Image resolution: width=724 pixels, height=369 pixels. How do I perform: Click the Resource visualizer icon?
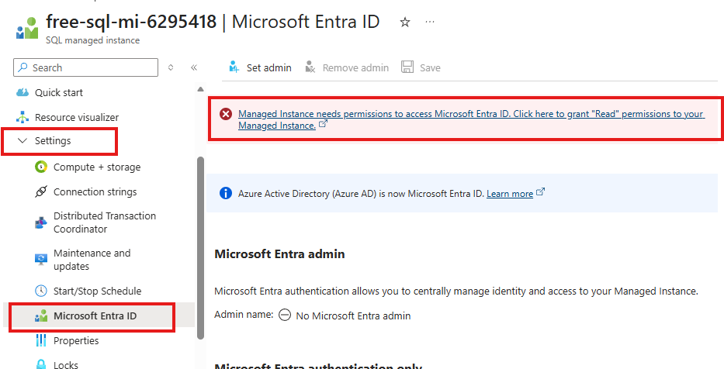coord(23,117)
